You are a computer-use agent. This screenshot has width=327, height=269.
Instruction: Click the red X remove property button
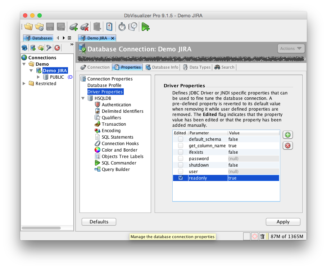click(x=288, y=145)
